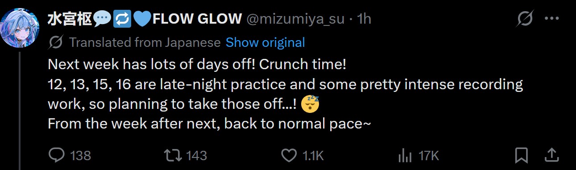View post analytics via bar chart icon
Viewport: 576px width, 170px height.
click(404, 155)
